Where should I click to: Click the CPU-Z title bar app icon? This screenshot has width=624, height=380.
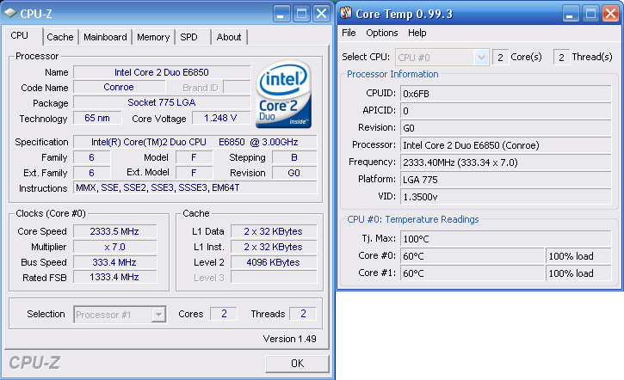10,13
